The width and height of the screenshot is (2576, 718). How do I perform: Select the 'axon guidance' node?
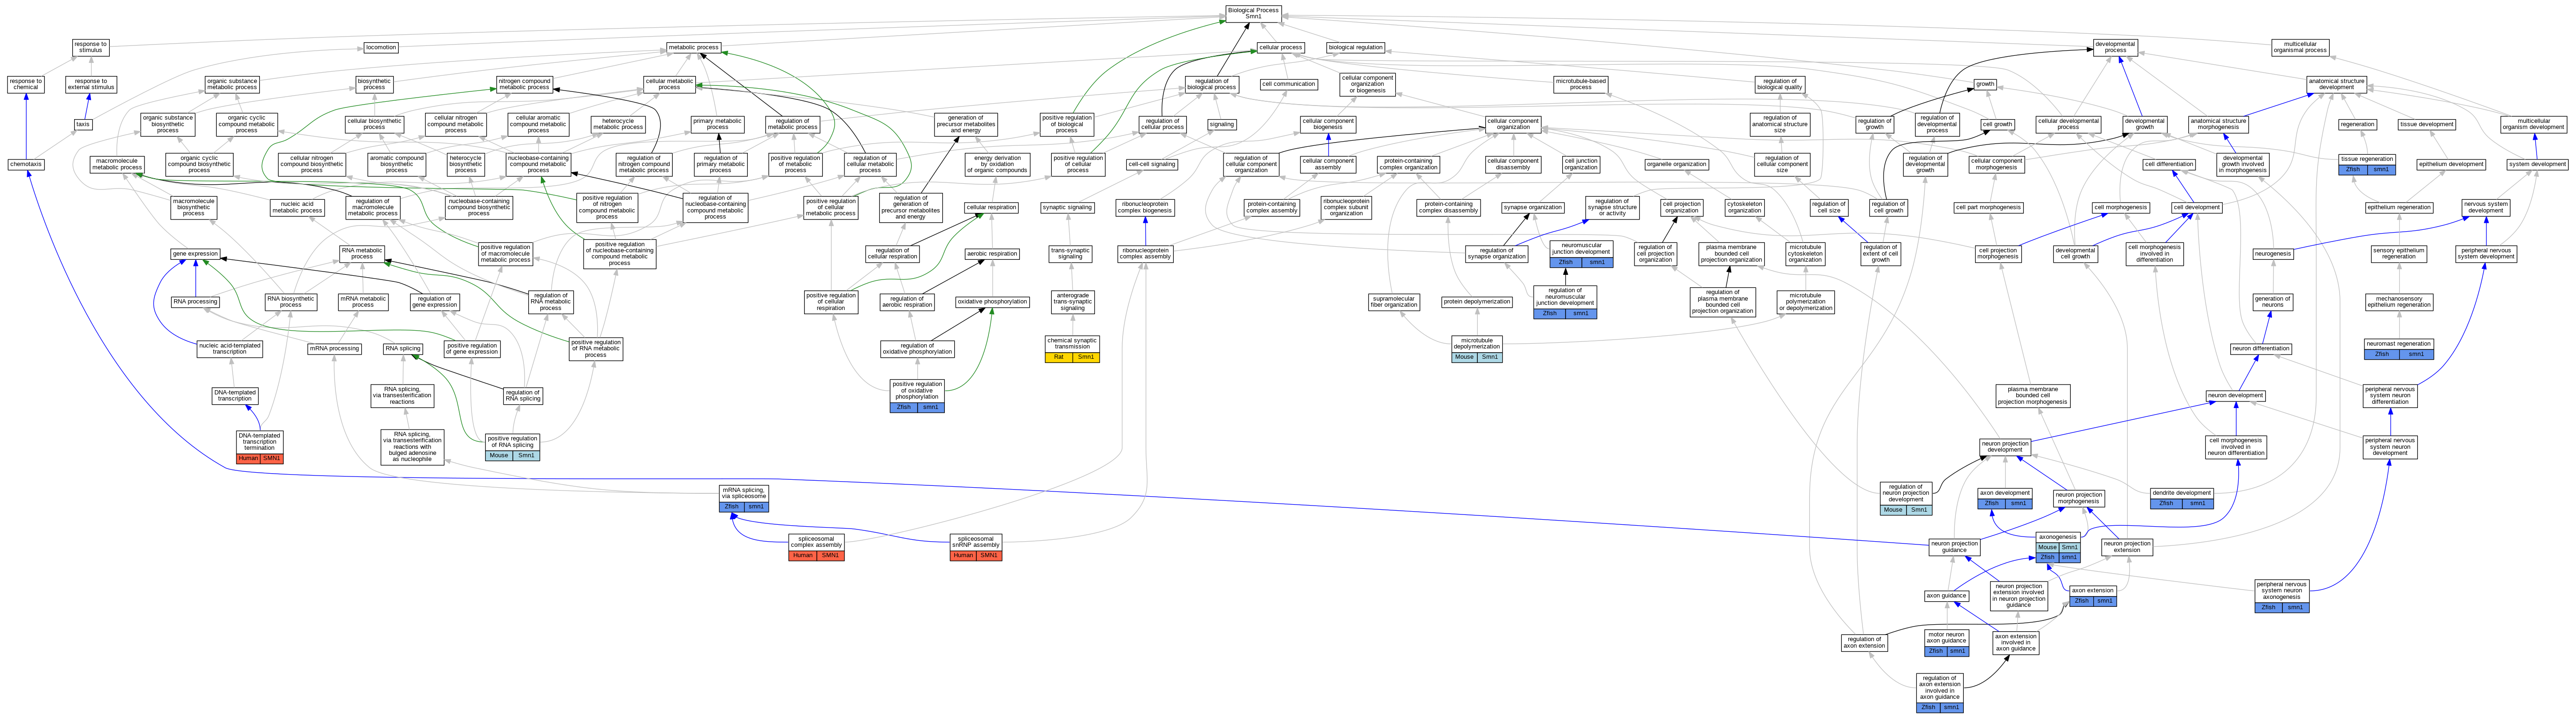pos(1946,596)
